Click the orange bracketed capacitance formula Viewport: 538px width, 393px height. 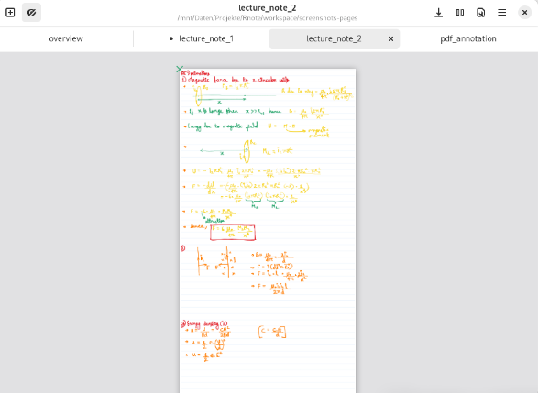click(x=272, y=332)
